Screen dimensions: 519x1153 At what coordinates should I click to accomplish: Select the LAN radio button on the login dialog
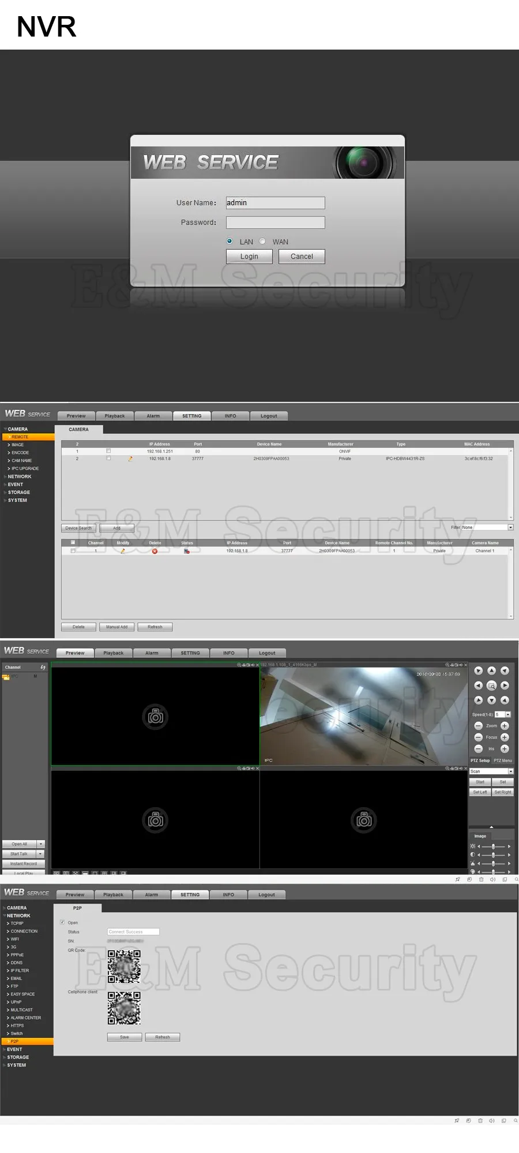click(230, 241)
